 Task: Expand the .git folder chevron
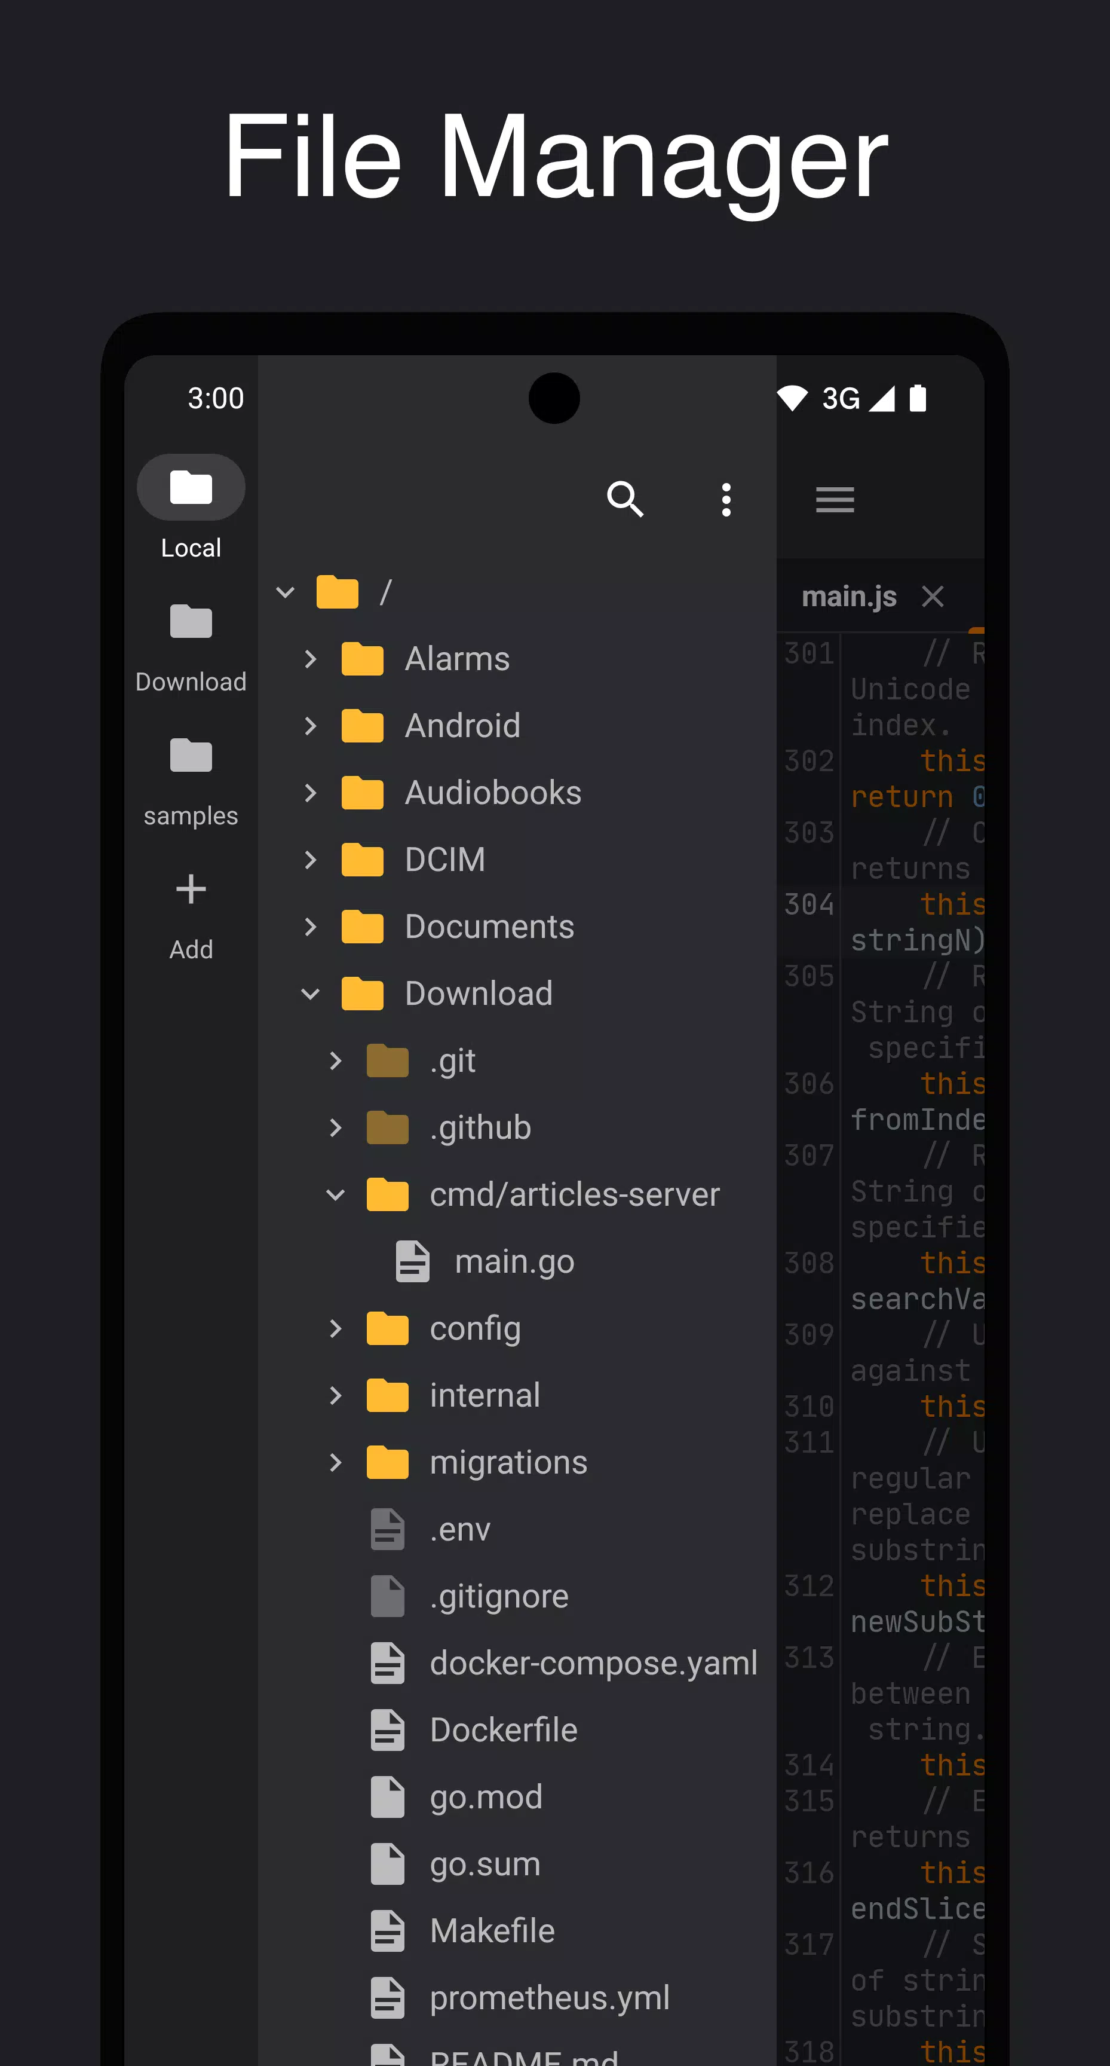[335, 1061]
